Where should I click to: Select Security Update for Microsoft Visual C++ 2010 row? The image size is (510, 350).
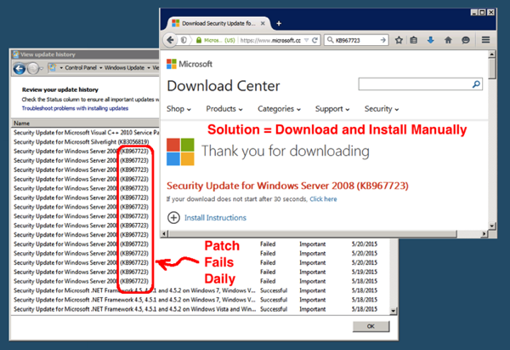[86, 132]
